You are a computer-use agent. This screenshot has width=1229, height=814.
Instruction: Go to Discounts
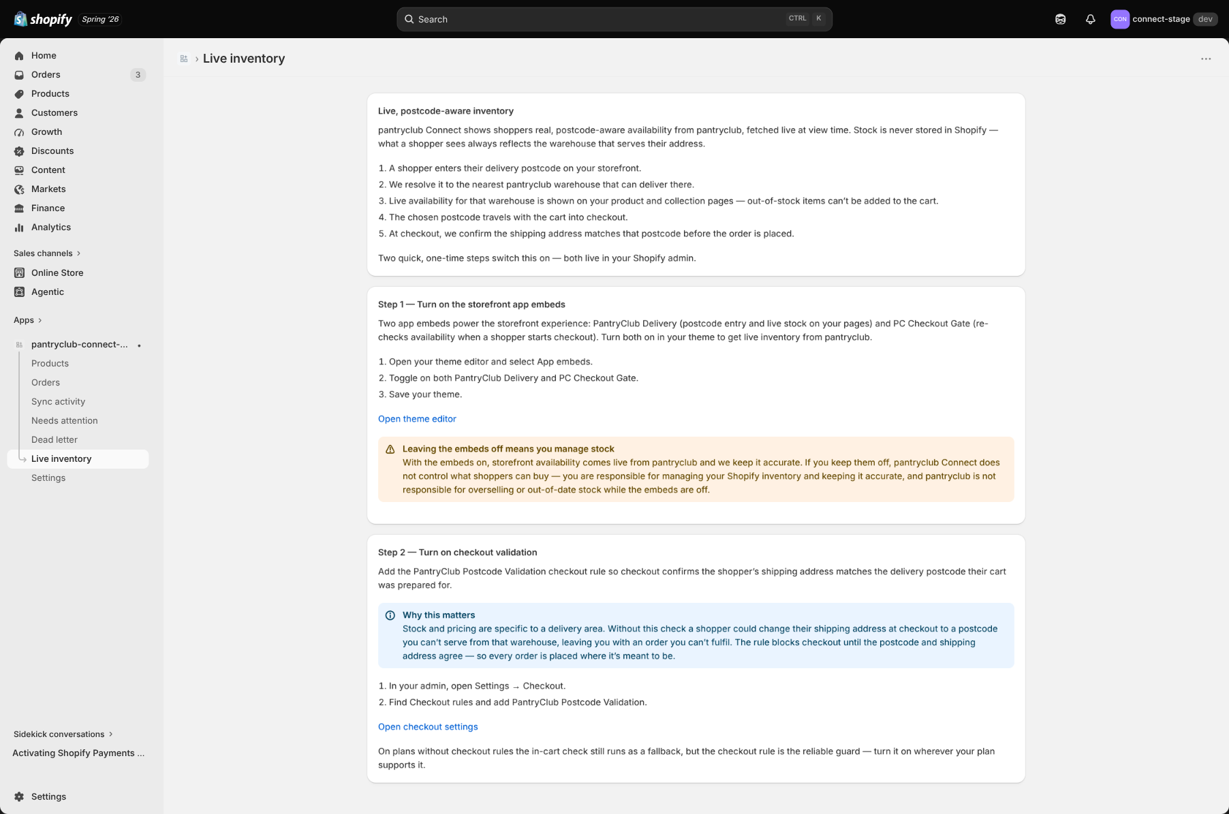click(x=52, y=151)
